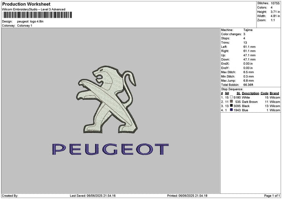Click the Down value 47.1 mm

(249, 60)
